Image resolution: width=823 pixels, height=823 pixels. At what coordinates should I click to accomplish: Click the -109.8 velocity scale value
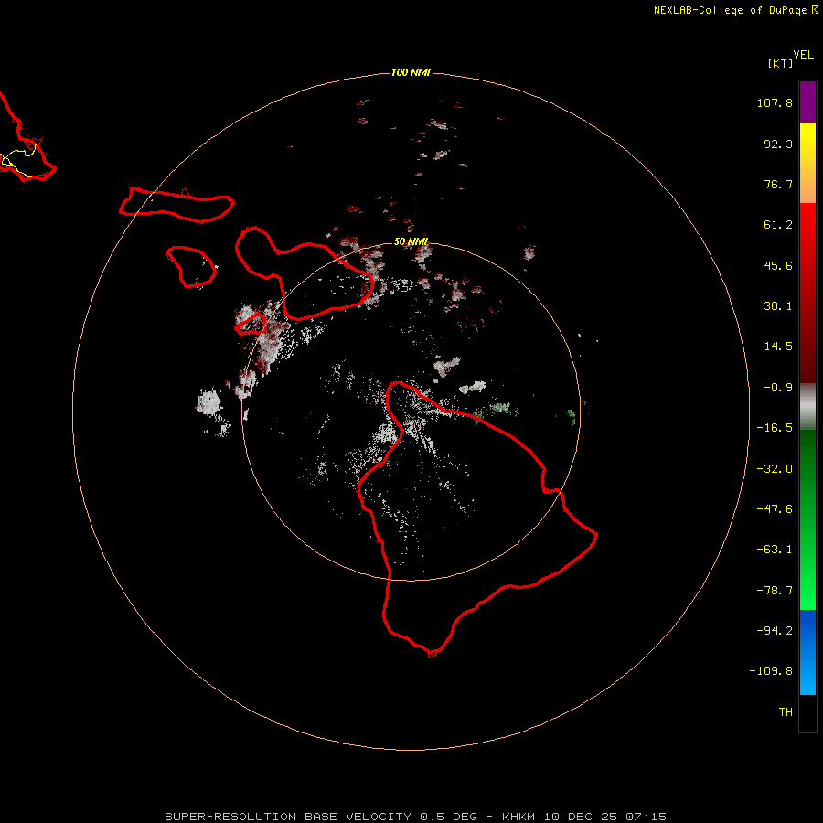(x=772, y=671)
